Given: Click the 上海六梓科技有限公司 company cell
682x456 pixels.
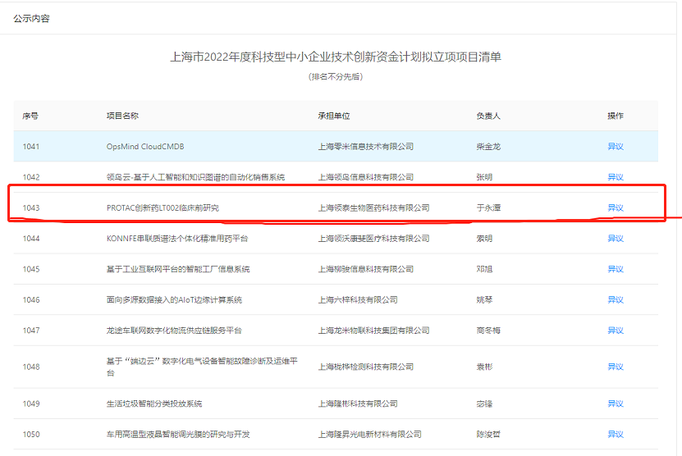Looking at the screenshot, I should point(358,300).
